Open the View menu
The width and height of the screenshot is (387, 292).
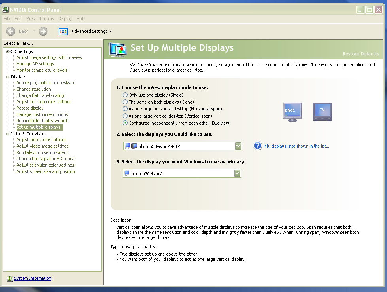click(x=31, y=19)
